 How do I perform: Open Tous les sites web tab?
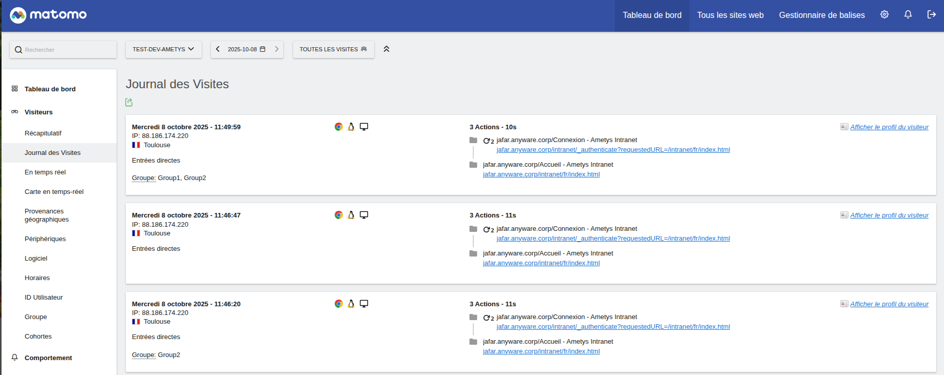tap(730, 15)
